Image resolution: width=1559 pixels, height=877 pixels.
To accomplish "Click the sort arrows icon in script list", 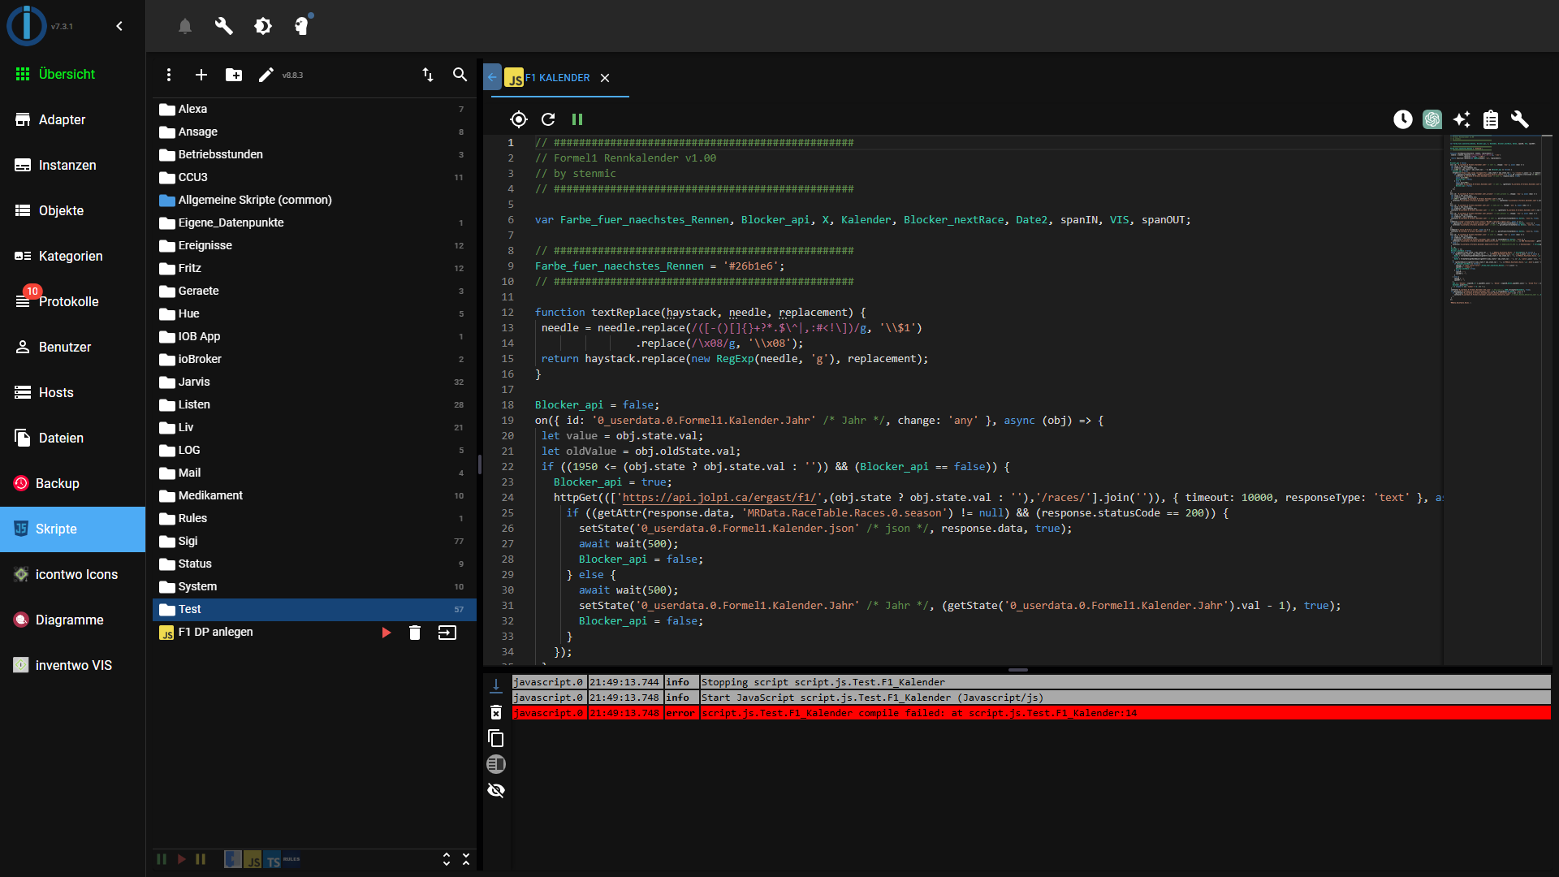I will click(428, 75).
